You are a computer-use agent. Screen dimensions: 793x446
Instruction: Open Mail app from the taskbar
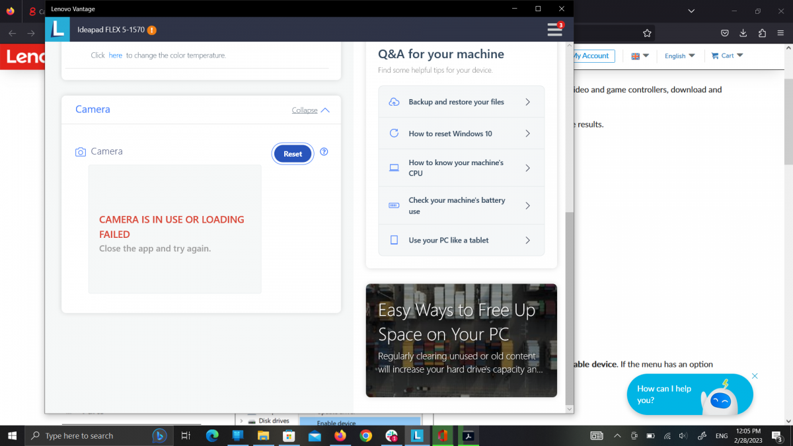tap(315, 435)
